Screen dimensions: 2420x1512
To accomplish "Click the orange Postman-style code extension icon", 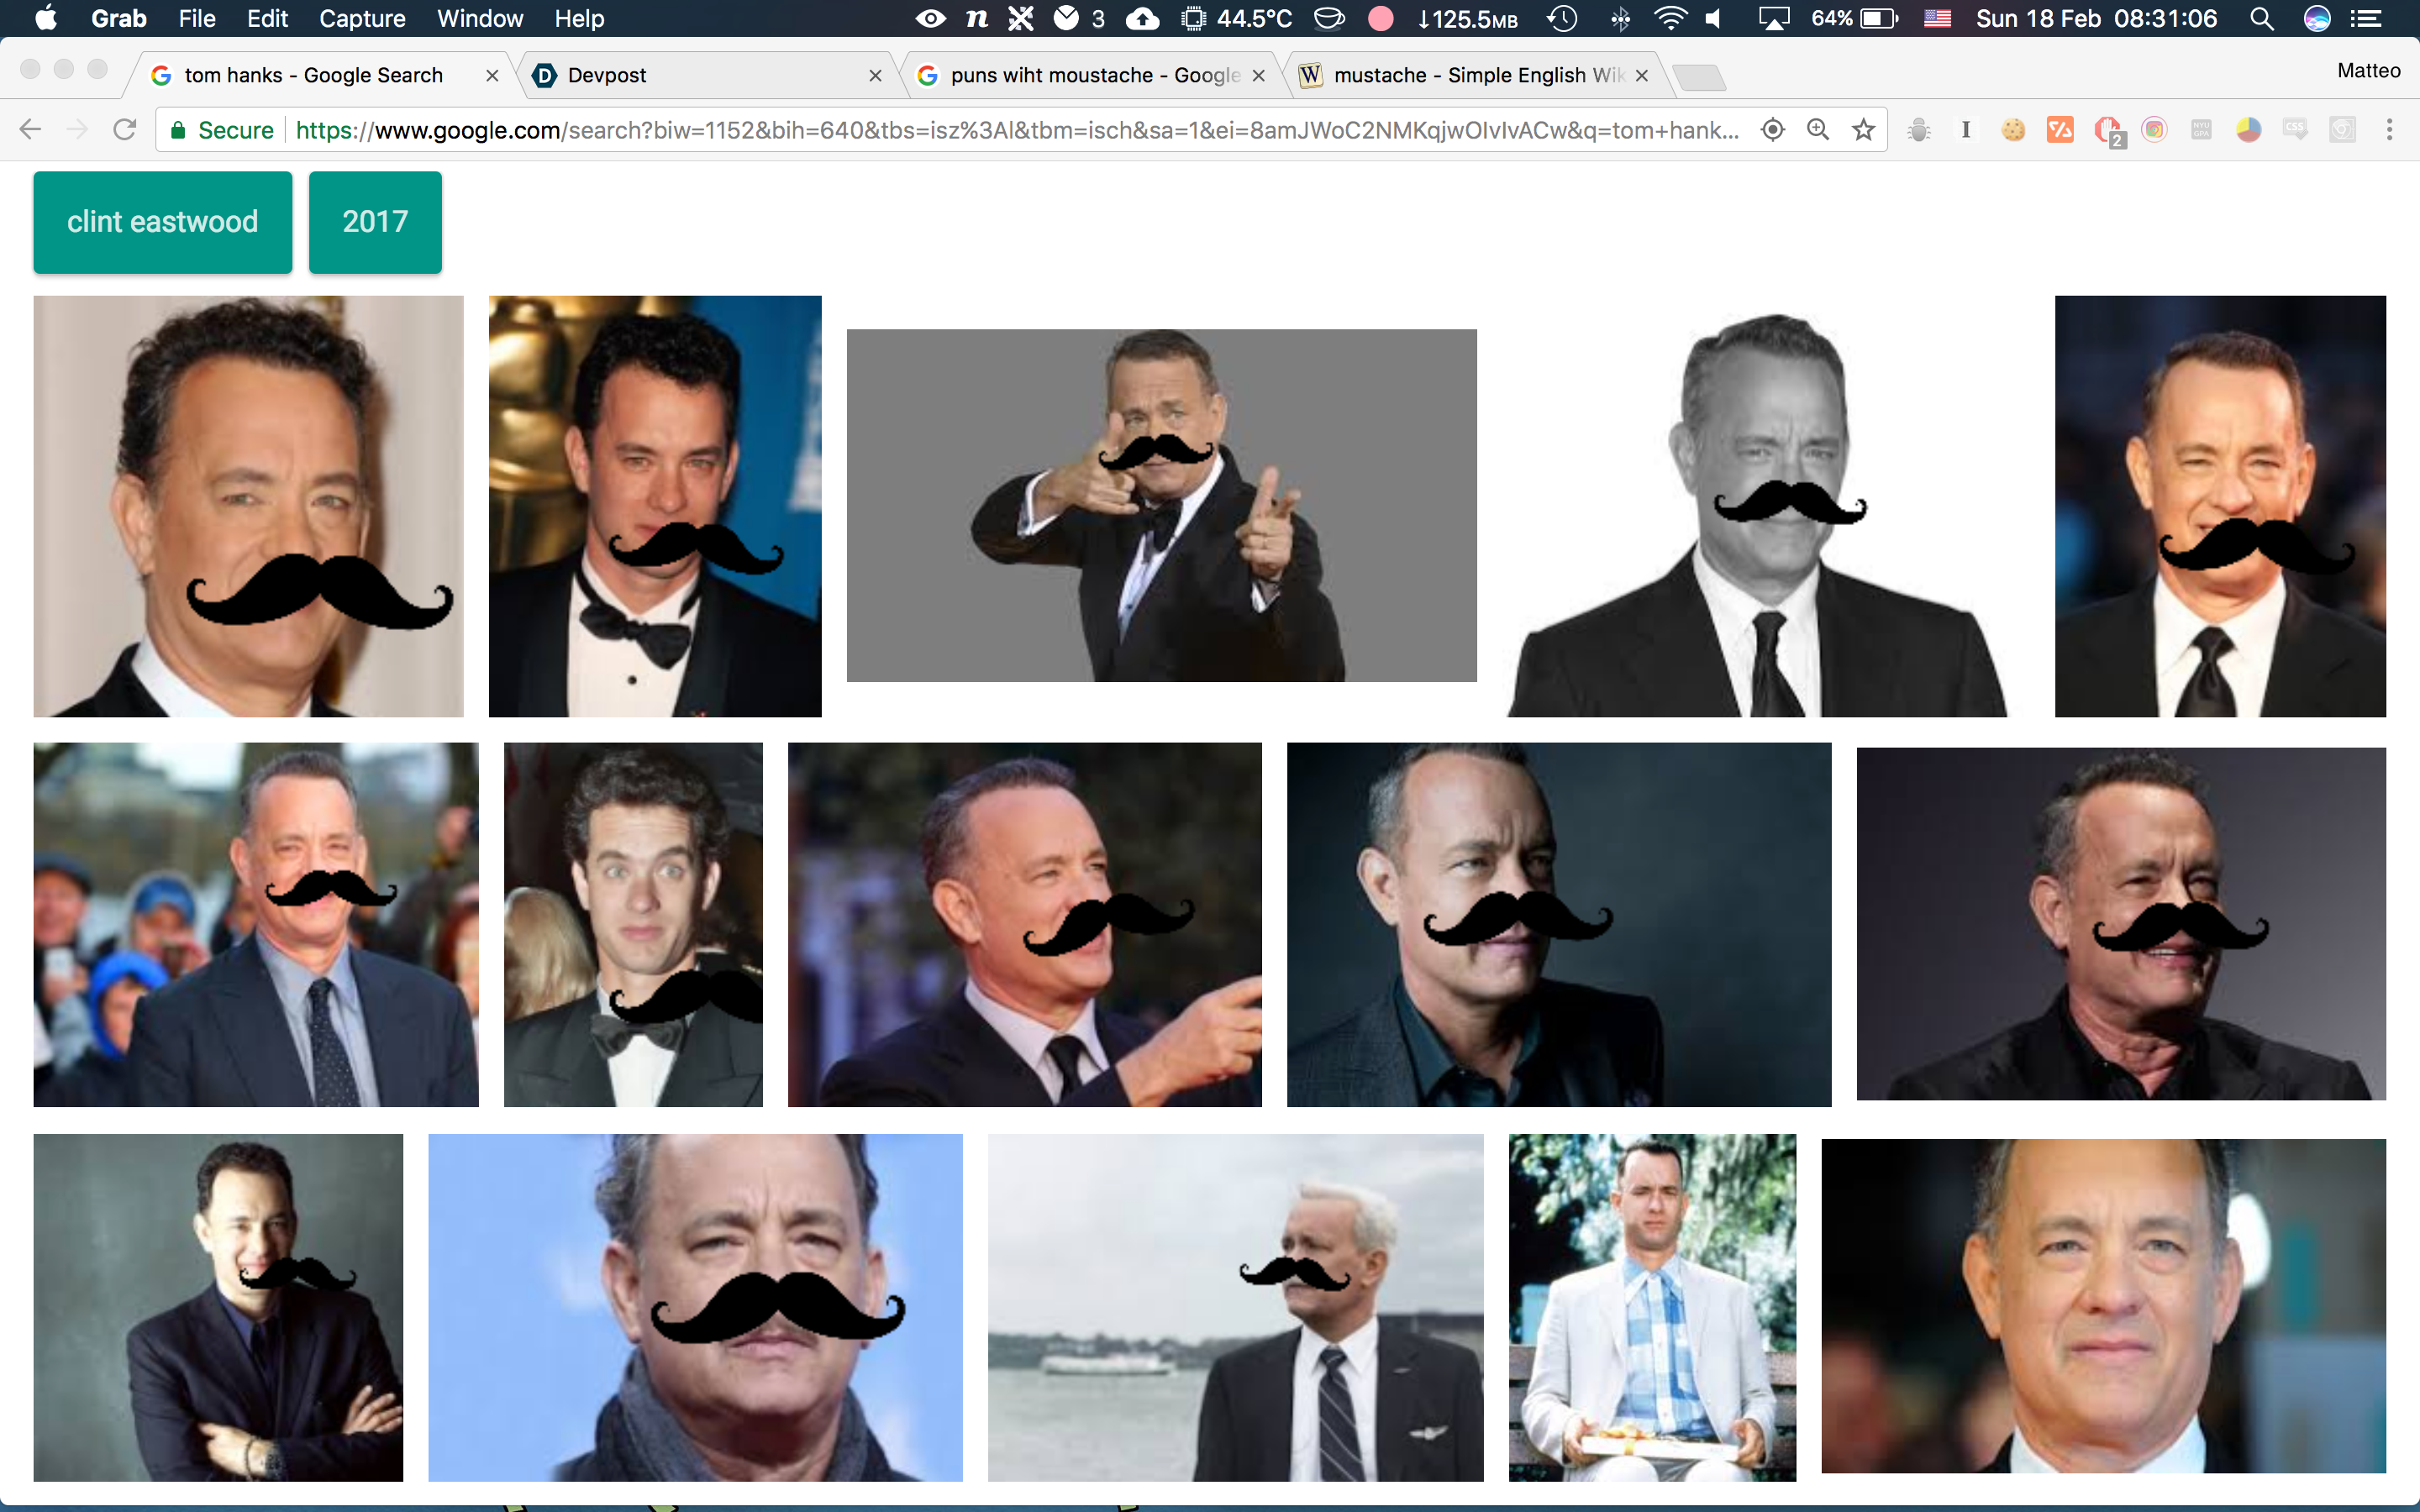I will tap(2060, 130).
